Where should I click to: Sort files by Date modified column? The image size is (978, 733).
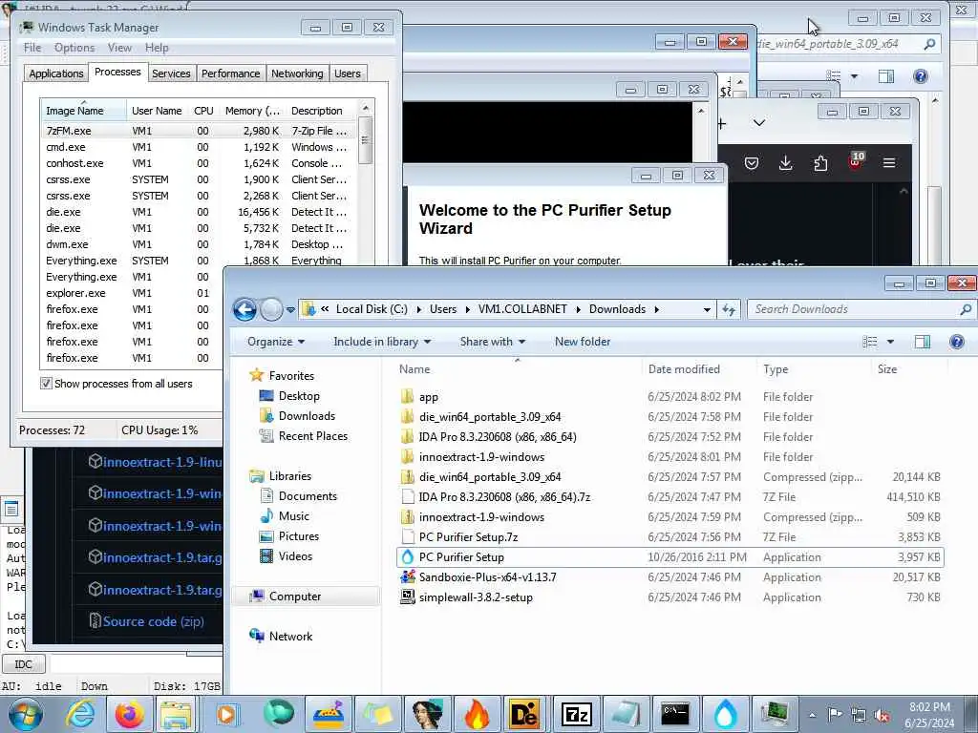684,369
